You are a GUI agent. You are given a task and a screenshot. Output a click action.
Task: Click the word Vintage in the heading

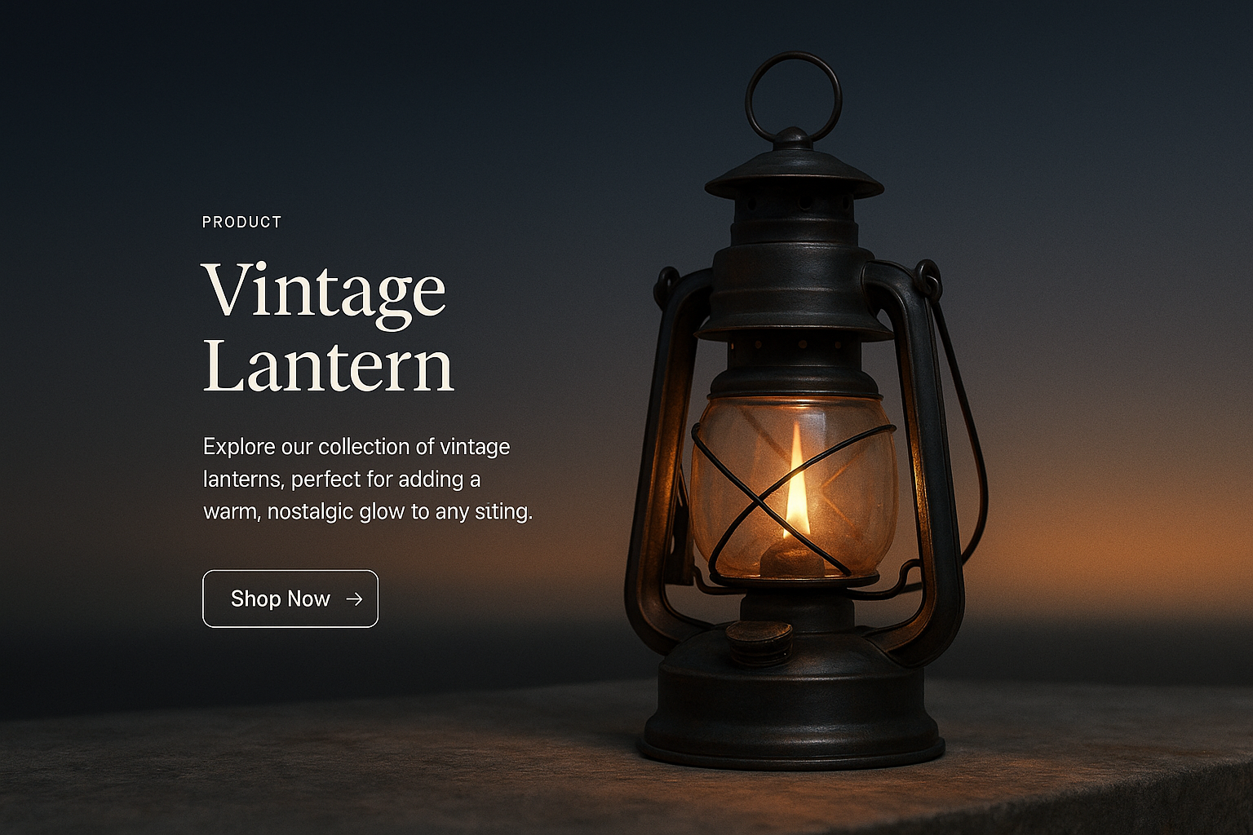pos(324,291)
